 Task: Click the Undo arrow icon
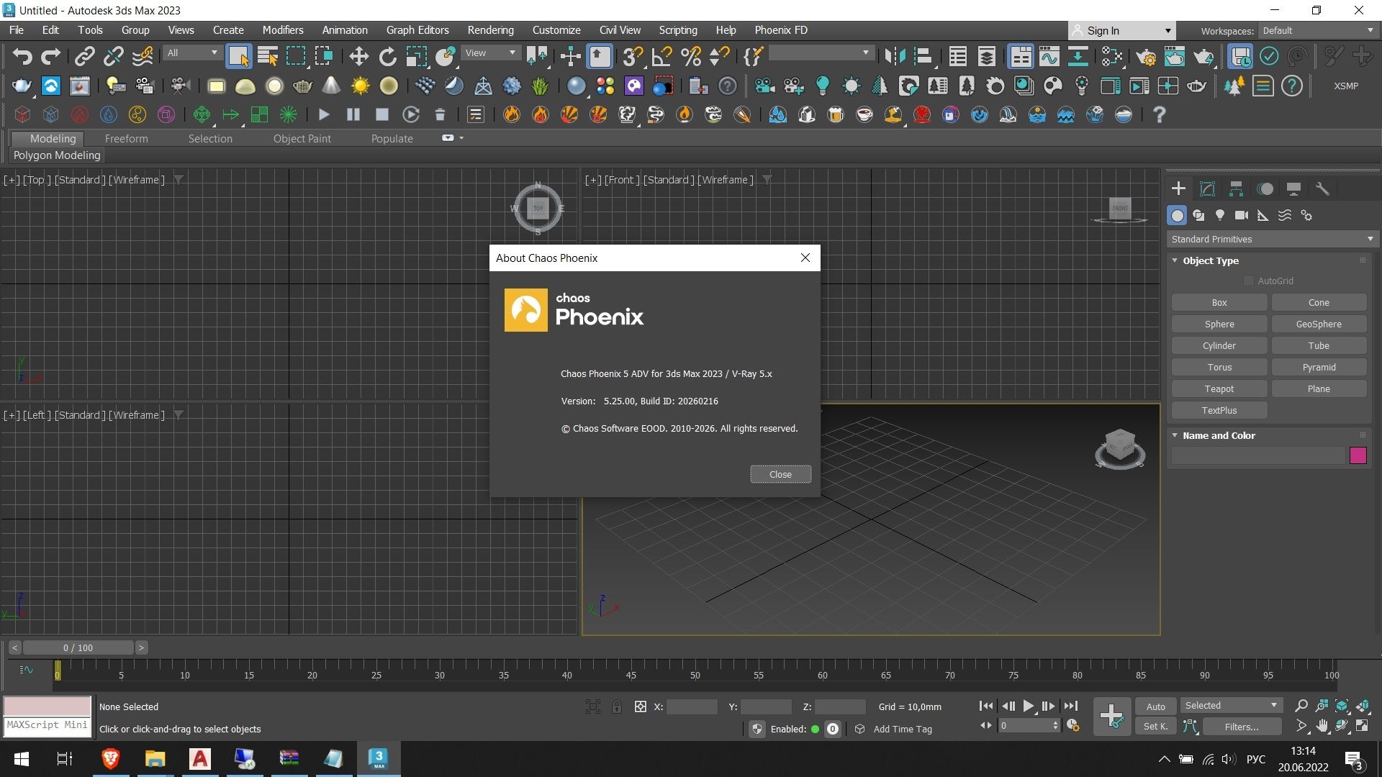click(x=22, y=56)
